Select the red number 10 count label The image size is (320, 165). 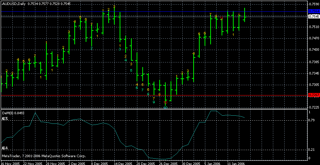(165, 102)
